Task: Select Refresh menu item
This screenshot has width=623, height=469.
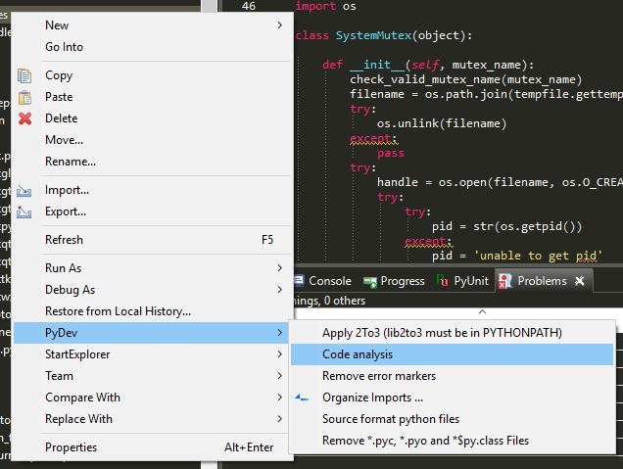Action: point(153,240)
